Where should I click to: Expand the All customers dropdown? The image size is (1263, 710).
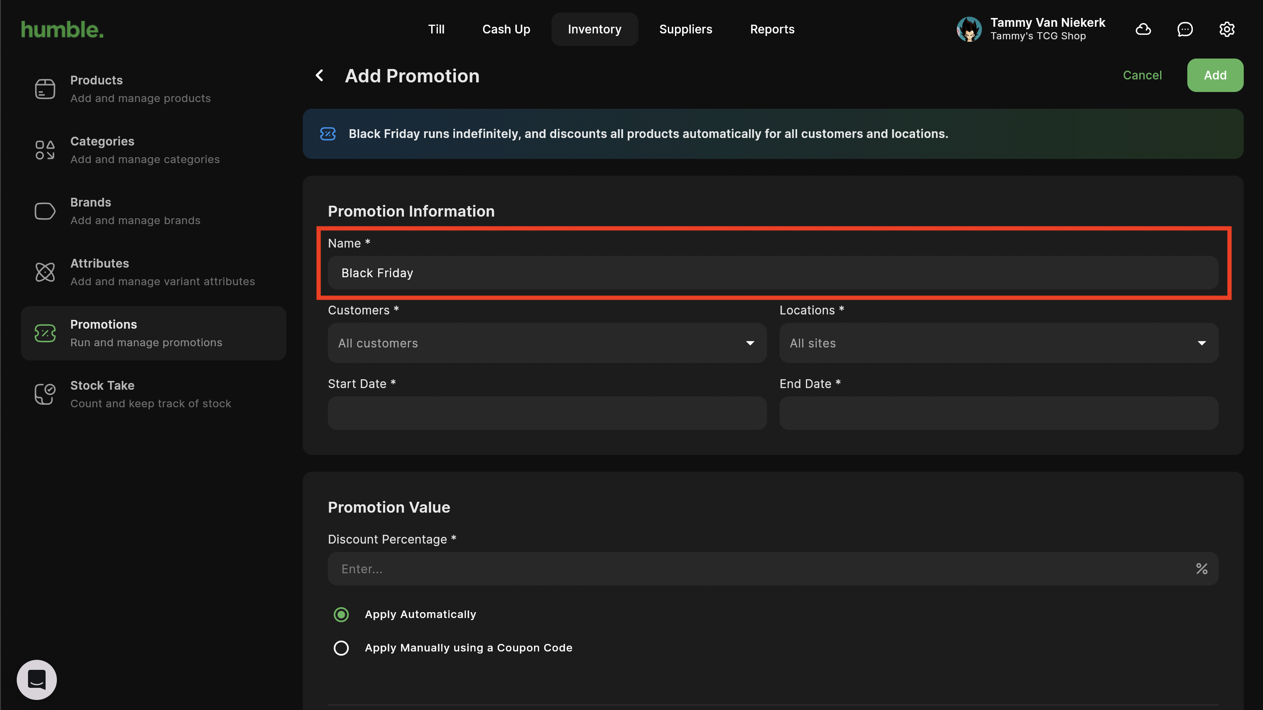(x=547, y=343)
